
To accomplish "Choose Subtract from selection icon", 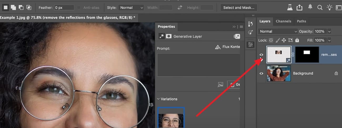I will (21, 8).
